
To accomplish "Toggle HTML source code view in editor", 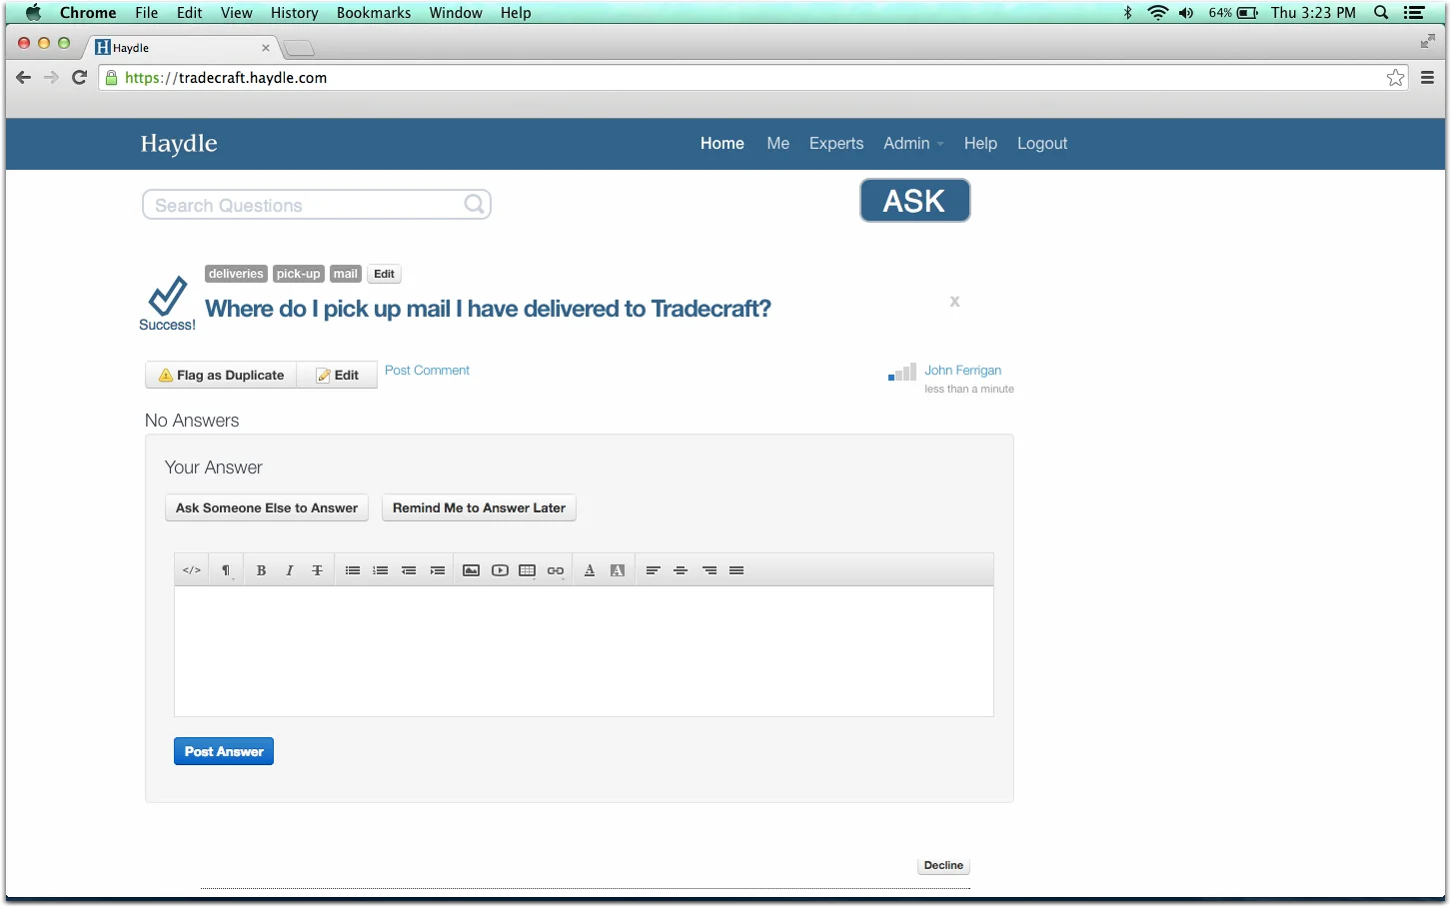I will (192, 570).
